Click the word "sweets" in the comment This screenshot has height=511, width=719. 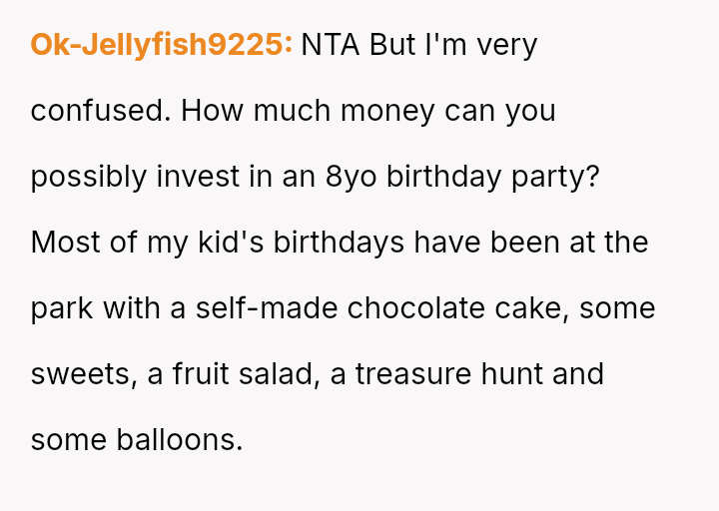[x=83, y=374]
